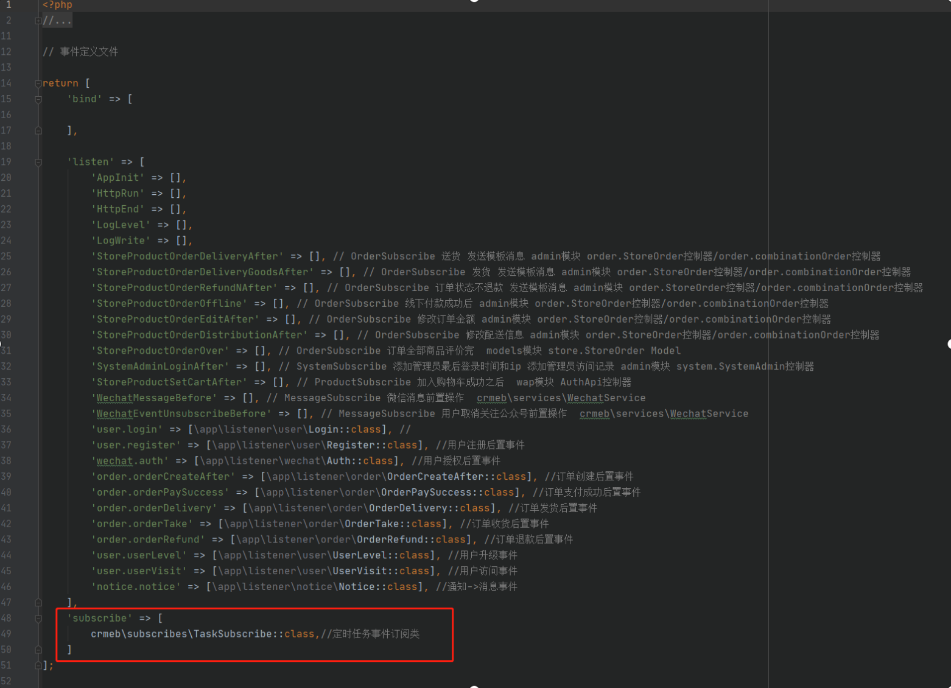Collapse the 'subscribe' array fold on line 48
951x688 pixels.
tap(38, 618)
